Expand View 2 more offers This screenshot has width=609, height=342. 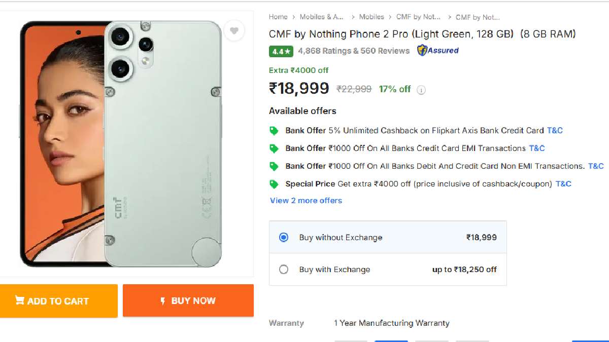point(306,201)
